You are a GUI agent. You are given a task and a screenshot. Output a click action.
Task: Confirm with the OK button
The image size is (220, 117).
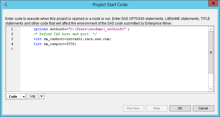coord(180,108)
